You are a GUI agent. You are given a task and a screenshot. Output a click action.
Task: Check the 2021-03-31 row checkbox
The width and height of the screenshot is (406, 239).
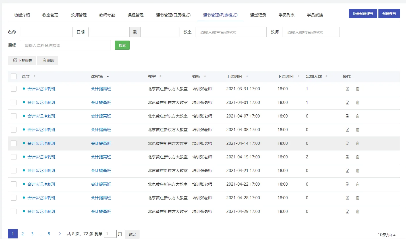pyautogui.click(x=14, y=89)
